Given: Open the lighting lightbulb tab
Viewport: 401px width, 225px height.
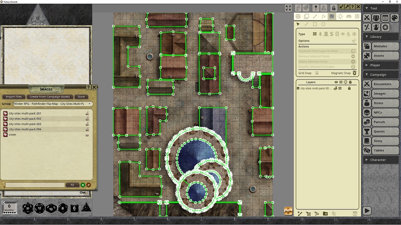Looking at the screenshot, I should (340, 16).
